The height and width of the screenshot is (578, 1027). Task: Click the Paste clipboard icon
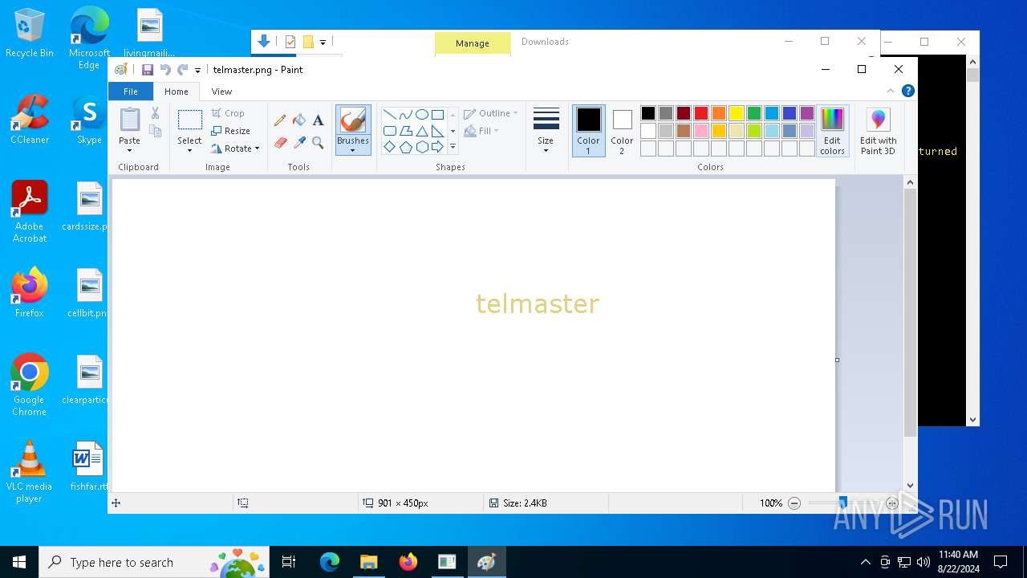click(130, 120)
